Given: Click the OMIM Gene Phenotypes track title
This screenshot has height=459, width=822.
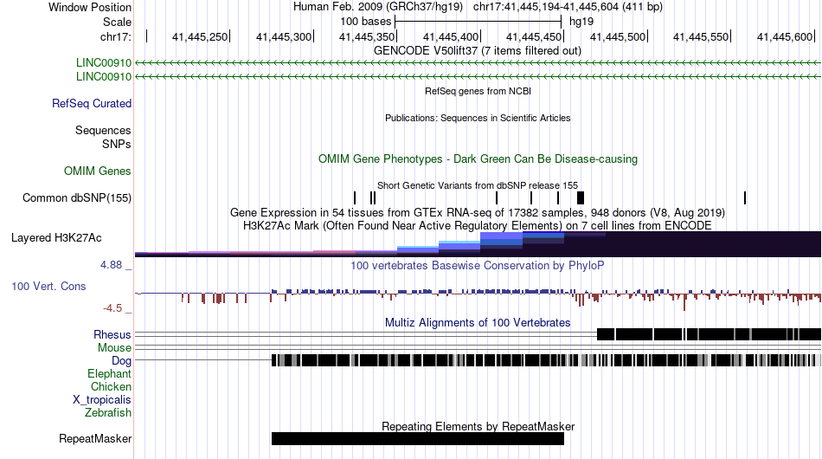Looking at the screenshot, I should point(478,159).
